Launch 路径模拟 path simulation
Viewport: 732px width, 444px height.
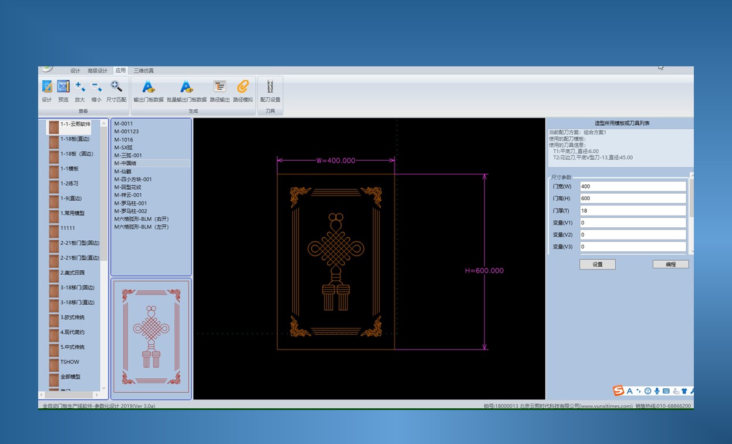tap(242, 87)
